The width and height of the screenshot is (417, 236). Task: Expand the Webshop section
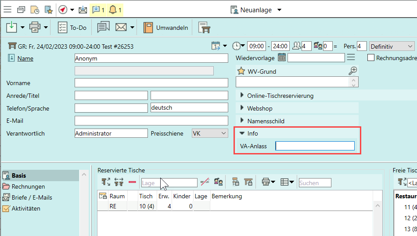[242, 108]
